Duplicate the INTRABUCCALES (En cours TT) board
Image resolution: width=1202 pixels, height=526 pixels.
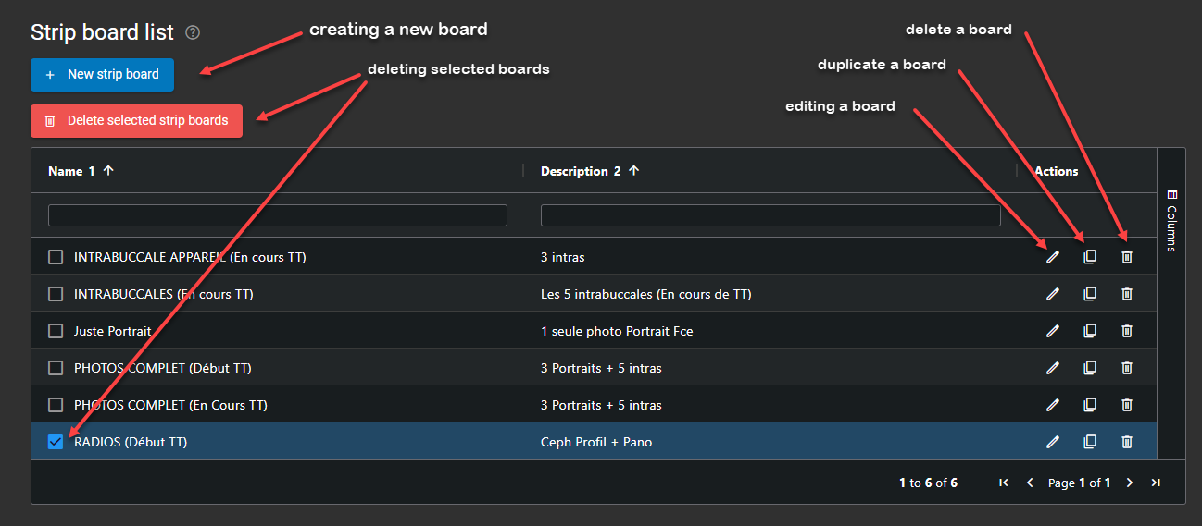(x=1090, y=294)
